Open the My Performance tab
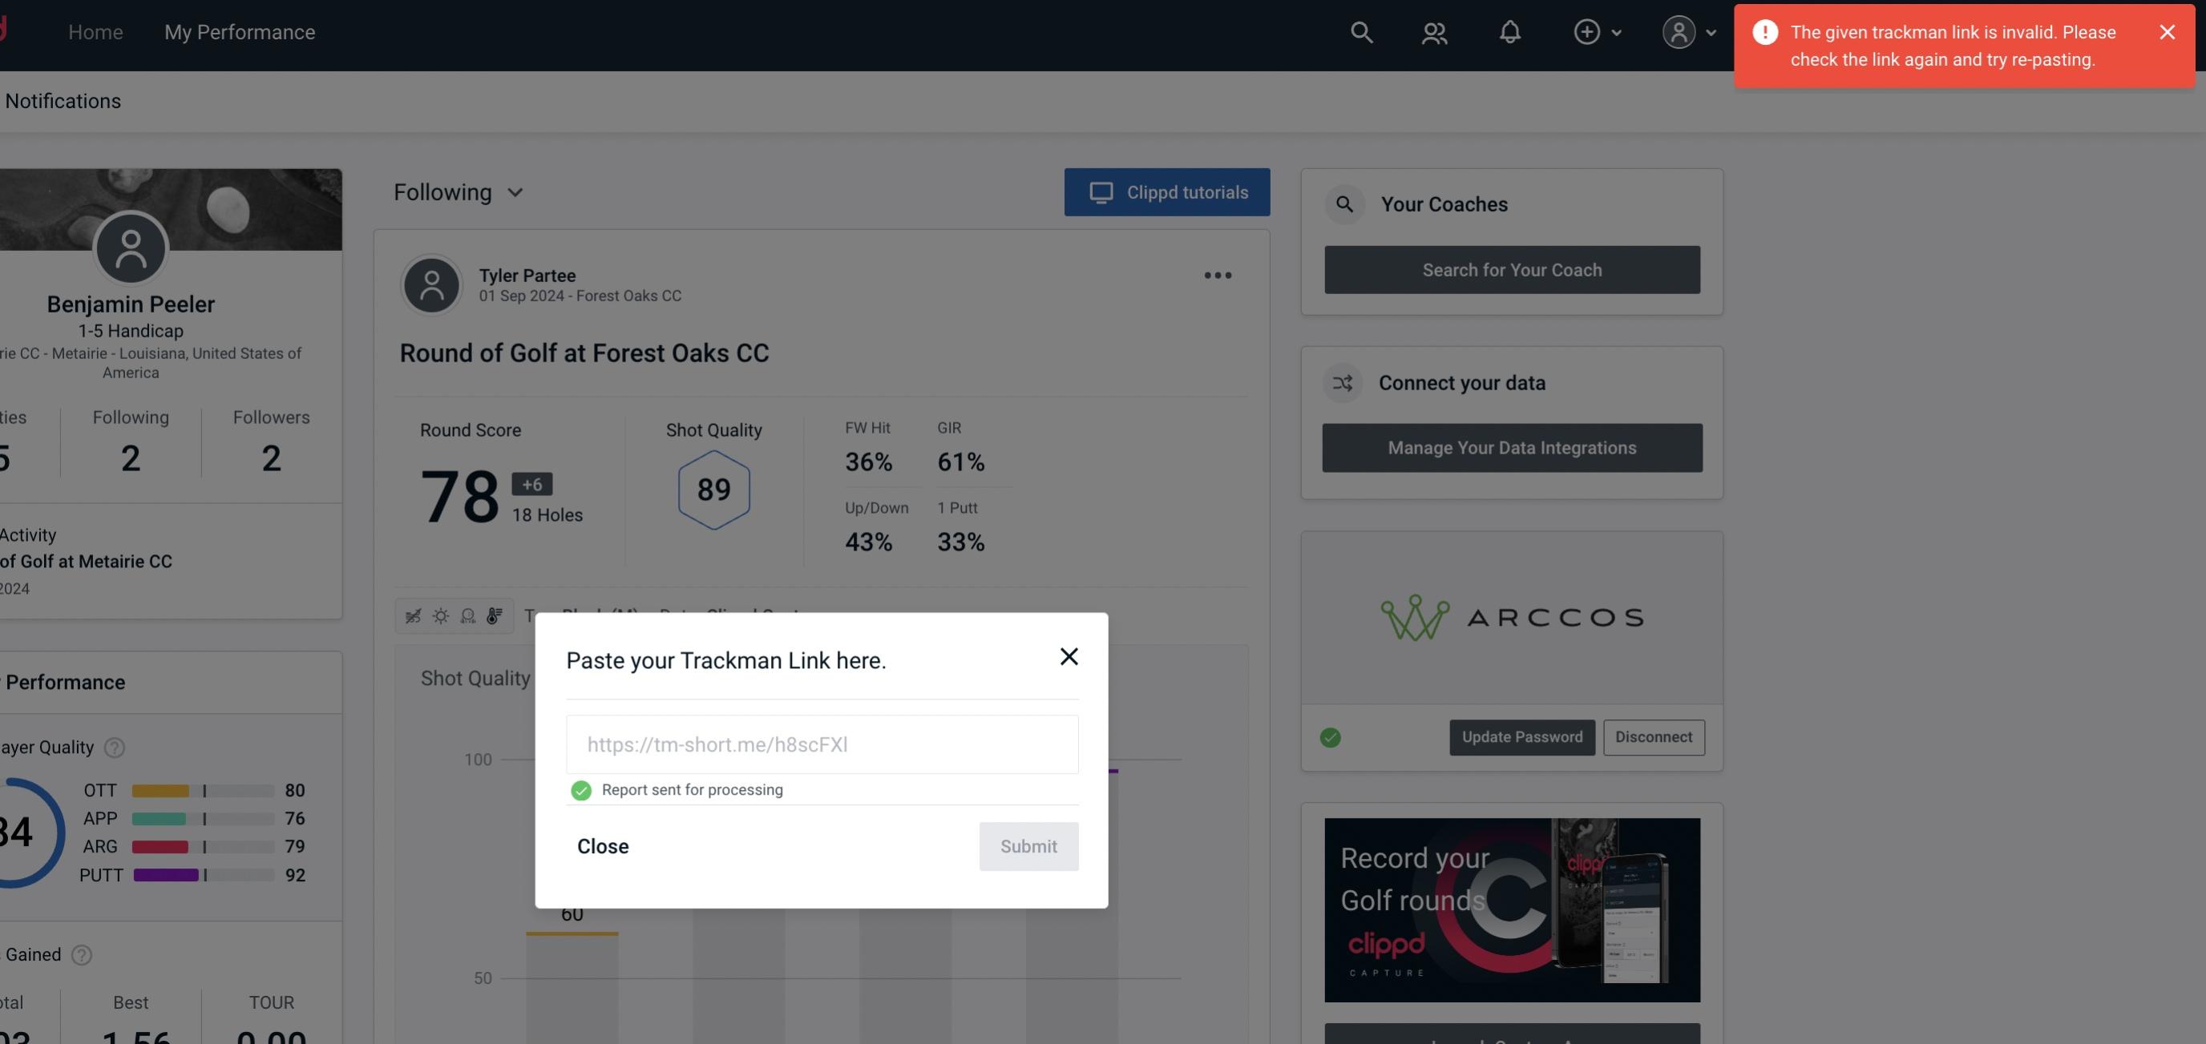This screenshot has width=2206, height=1044. (x=240, y=31)
